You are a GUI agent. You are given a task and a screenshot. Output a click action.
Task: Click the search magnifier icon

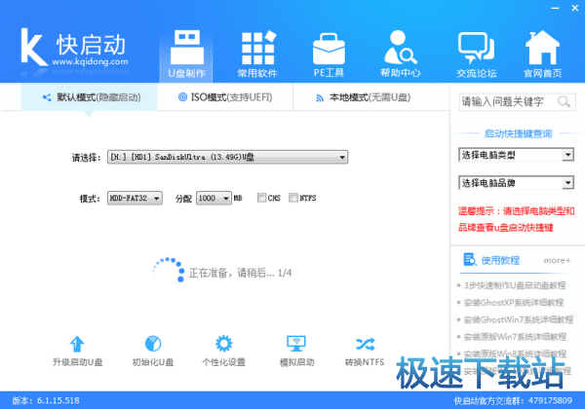(564, 101)
